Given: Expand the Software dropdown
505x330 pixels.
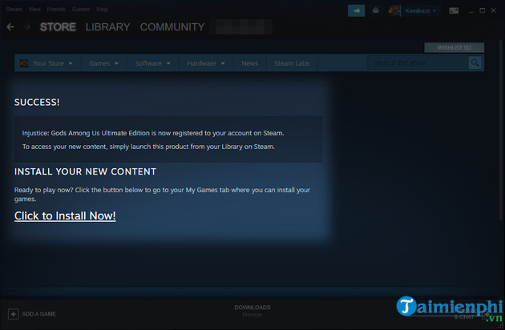Looking at the screenshot, I should [x=168, y=63].
